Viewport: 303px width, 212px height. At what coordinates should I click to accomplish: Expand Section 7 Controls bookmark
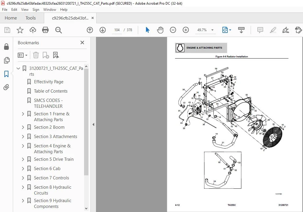(23, 178)
